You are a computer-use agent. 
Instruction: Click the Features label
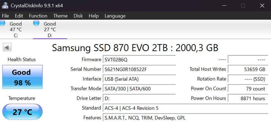[x=92, y=118]
